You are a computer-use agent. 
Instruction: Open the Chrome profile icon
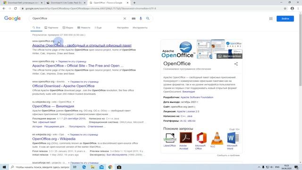292,8
